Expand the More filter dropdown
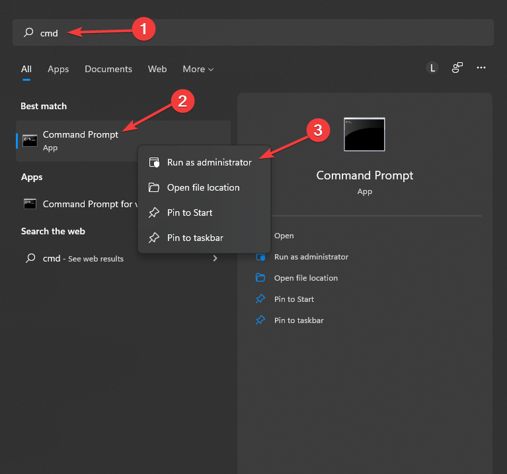 coord(198,69)
